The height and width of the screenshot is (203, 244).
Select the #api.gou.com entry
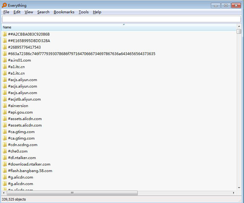pyautogui.click(x=20, y=112)
